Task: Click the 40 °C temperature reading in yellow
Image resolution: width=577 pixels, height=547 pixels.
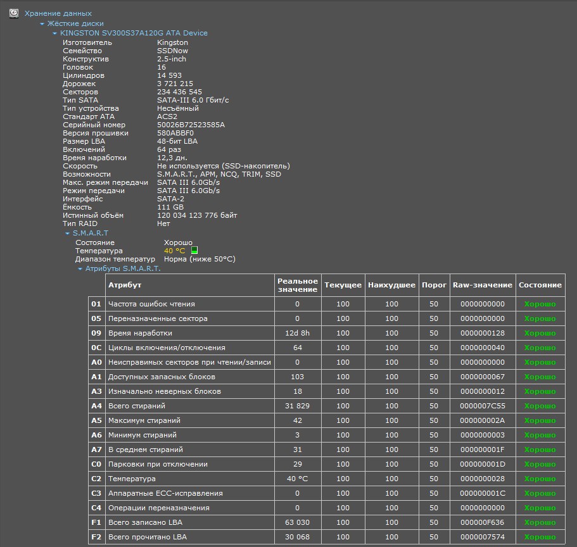Action: click(174, 251)
